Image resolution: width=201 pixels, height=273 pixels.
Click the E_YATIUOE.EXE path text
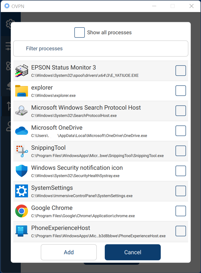click(x=85, y=76)
